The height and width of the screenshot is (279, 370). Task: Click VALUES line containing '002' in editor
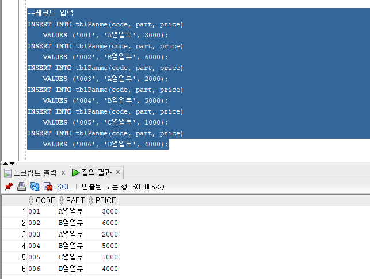105,57
